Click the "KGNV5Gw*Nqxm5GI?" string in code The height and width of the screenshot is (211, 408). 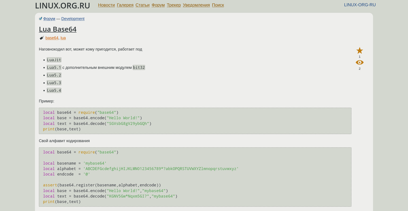tap(128, 196)
